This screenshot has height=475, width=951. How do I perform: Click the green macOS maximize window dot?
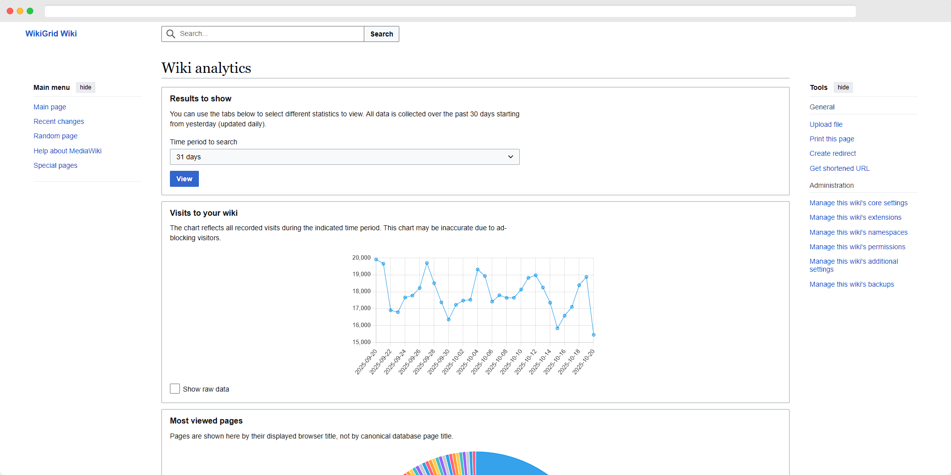tap(30, 11)
